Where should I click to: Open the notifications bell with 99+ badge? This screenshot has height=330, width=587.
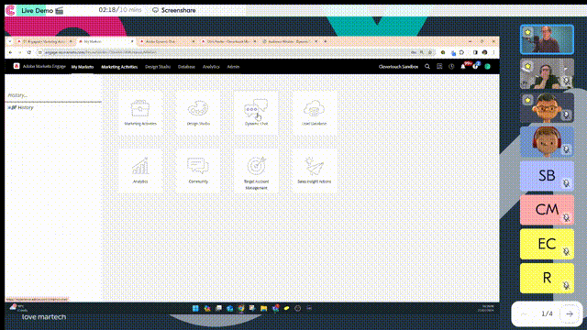463,66
